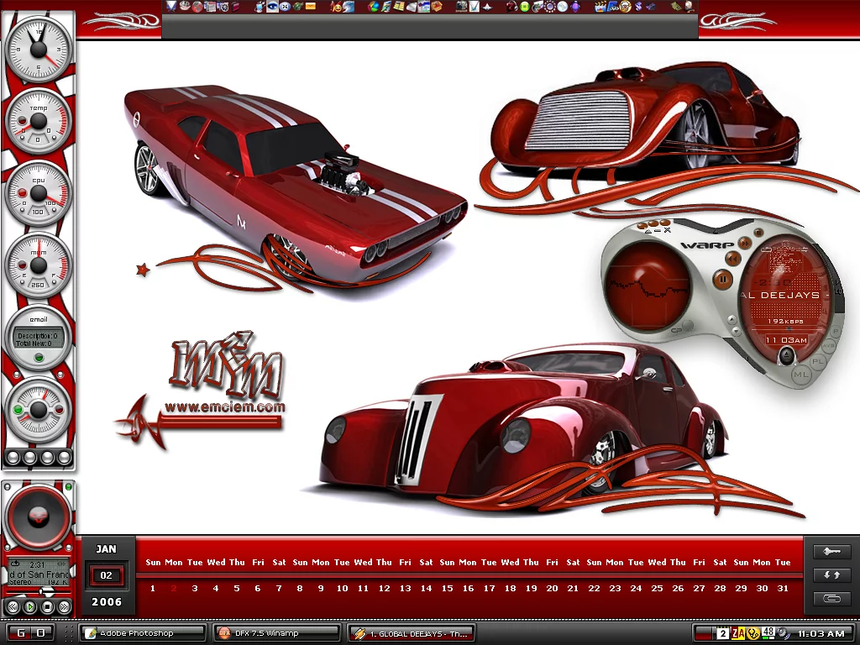This screenshot has width=860, height=645.
Task: Click the key icon button beside calendar
Action: [x=831, y=552]
